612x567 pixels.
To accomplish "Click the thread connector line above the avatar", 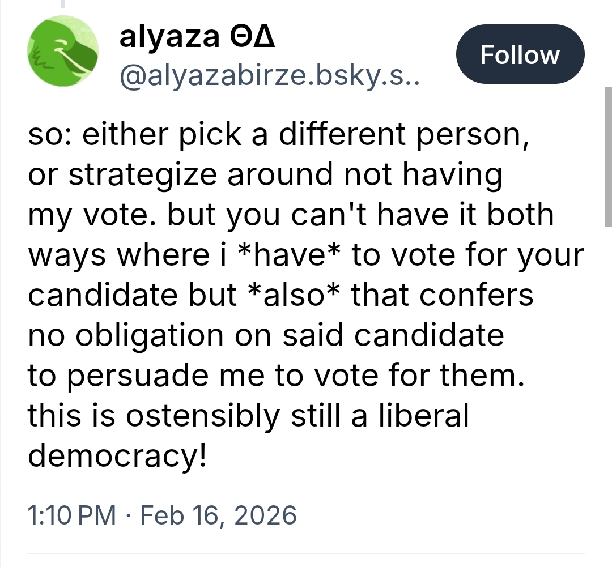I will coord(63,5).
